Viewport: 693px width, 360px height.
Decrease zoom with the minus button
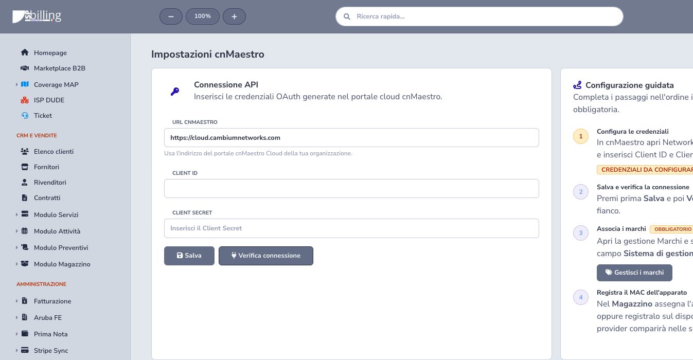pyautogui.click(x=171, y=16)
